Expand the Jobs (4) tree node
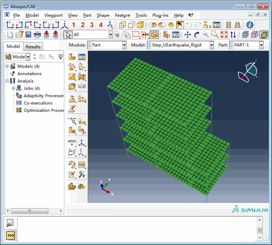Viewport: 272px width, 245px height. tap(13, 88)
